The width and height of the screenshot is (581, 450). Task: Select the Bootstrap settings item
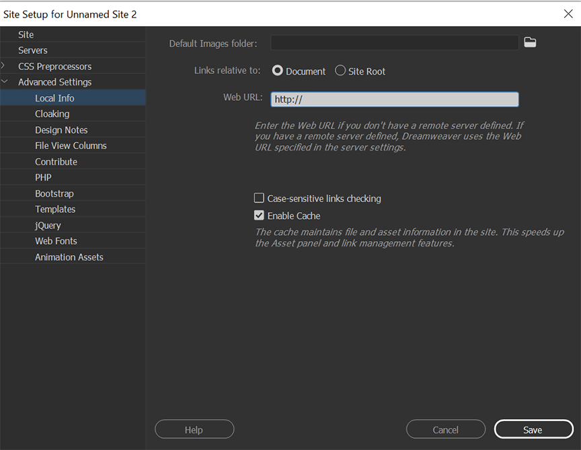click(x=54, y=193)
